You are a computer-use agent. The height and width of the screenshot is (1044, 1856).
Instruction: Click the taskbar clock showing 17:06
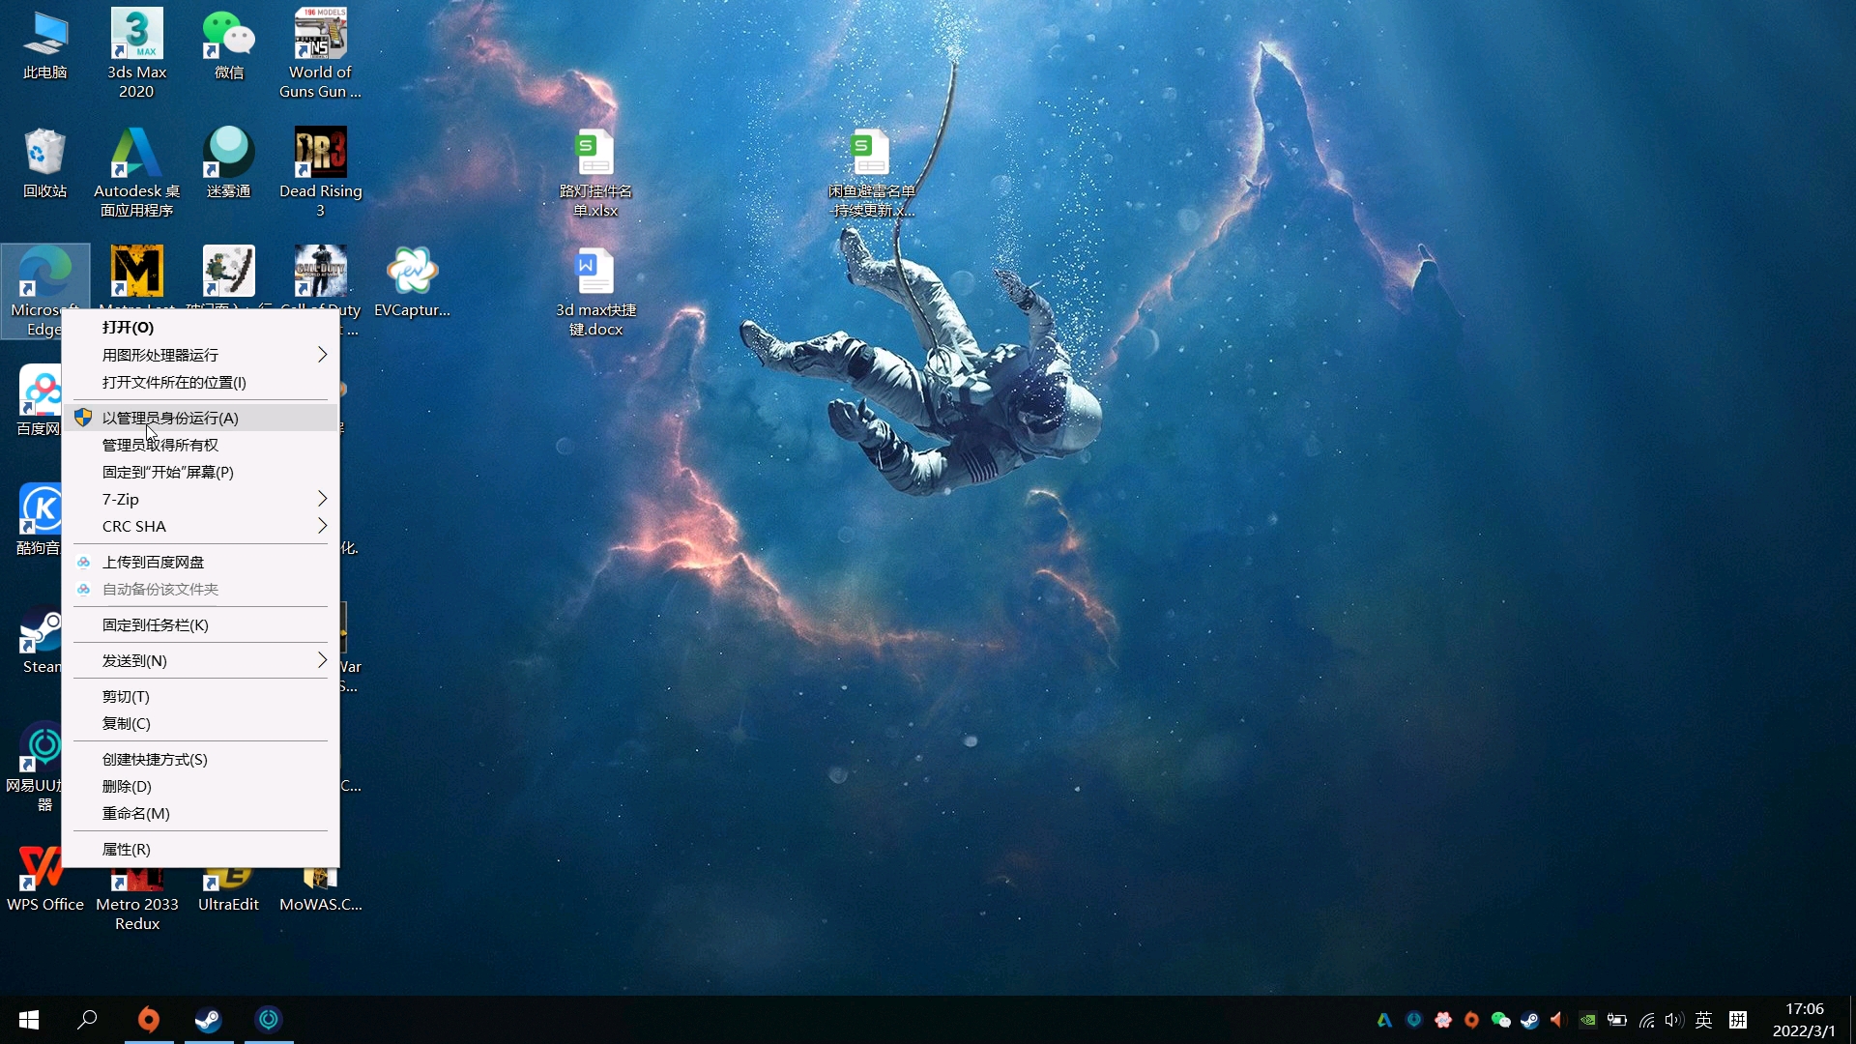coord(1803,1019)
